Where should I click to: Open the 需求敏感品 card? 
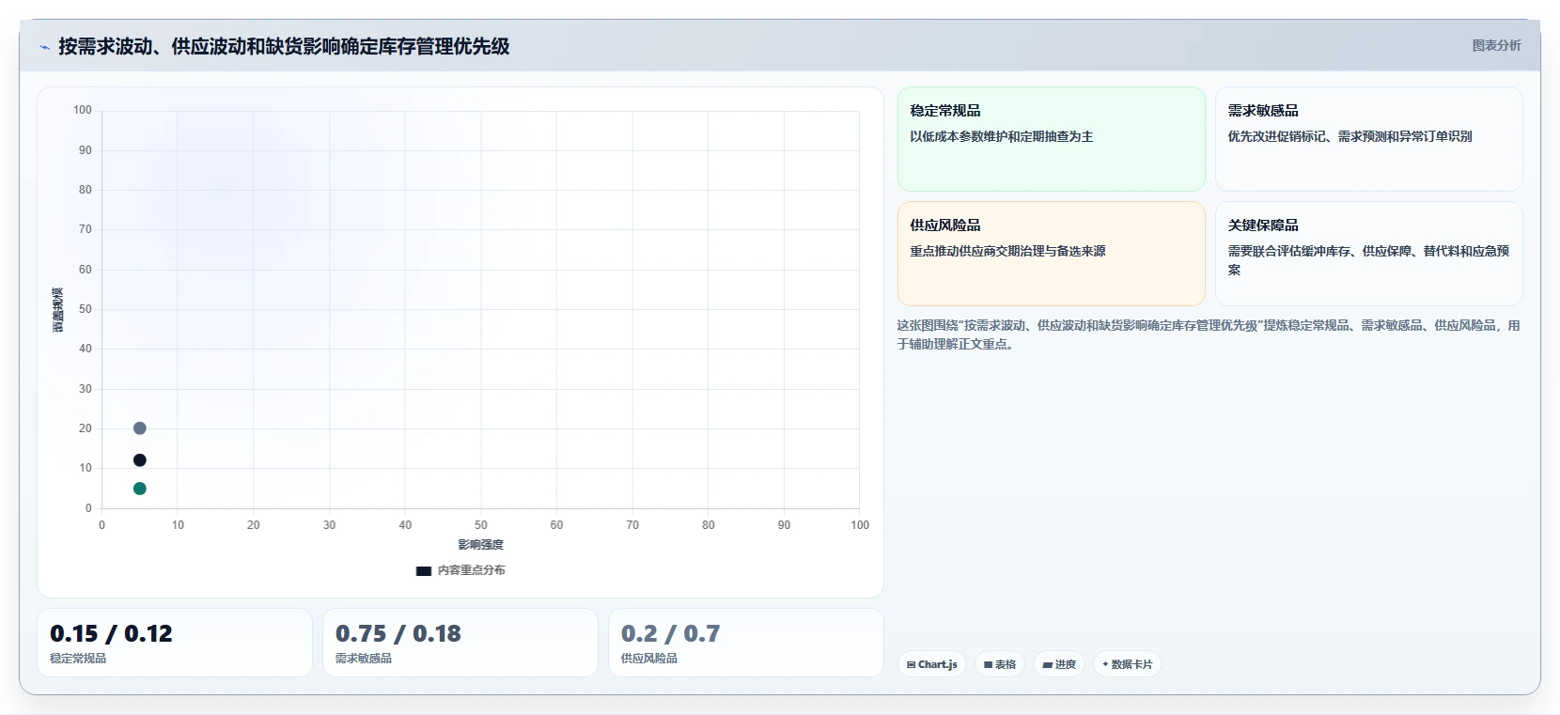(1368, 139)
